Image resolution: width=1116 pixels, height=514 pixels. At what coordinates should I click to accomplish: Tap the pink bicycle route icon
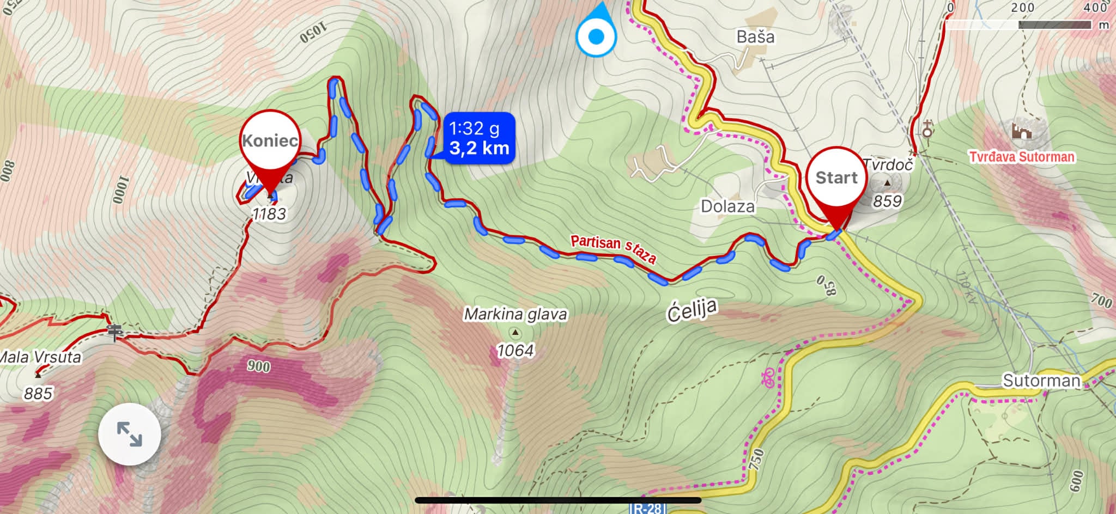tap(768, 376)
